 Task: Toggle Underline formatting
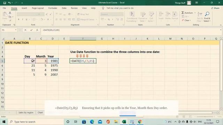pos(26,19)
